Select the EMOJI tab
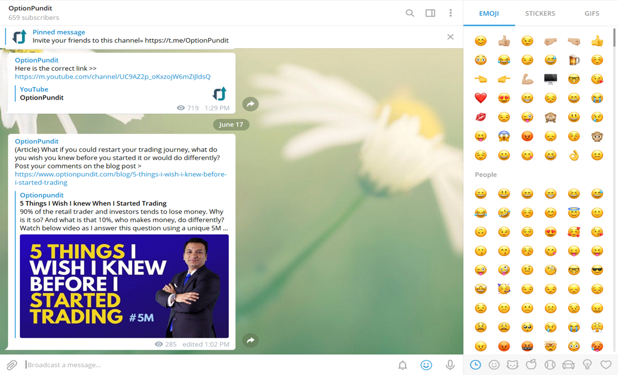This screenshot has height=375, width=618. pos(489,14)
